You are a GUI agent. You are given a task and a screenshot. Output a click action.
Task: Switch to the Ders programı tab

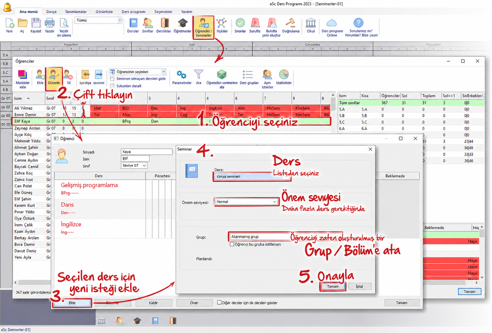pos(134,12)
